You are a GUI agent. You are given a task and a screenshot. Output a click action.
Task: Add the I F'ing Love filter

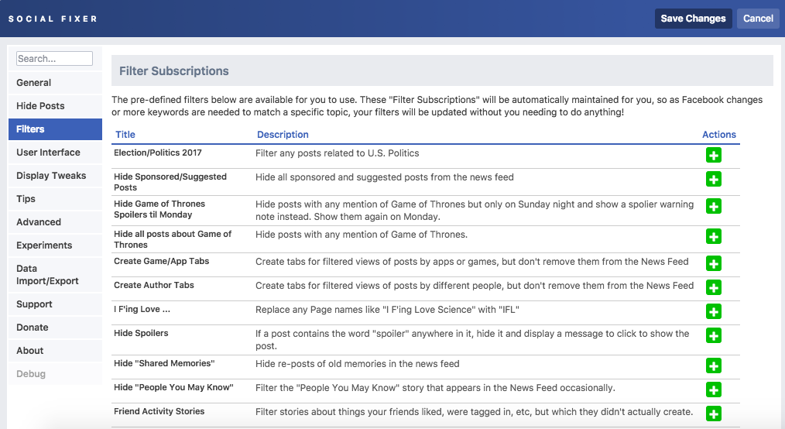click(714, 311)
